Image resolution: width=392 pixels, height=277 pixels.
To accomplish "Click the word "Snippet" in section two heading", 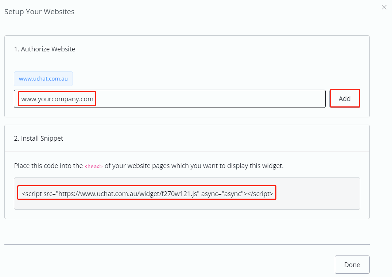I will coord(51,138).
